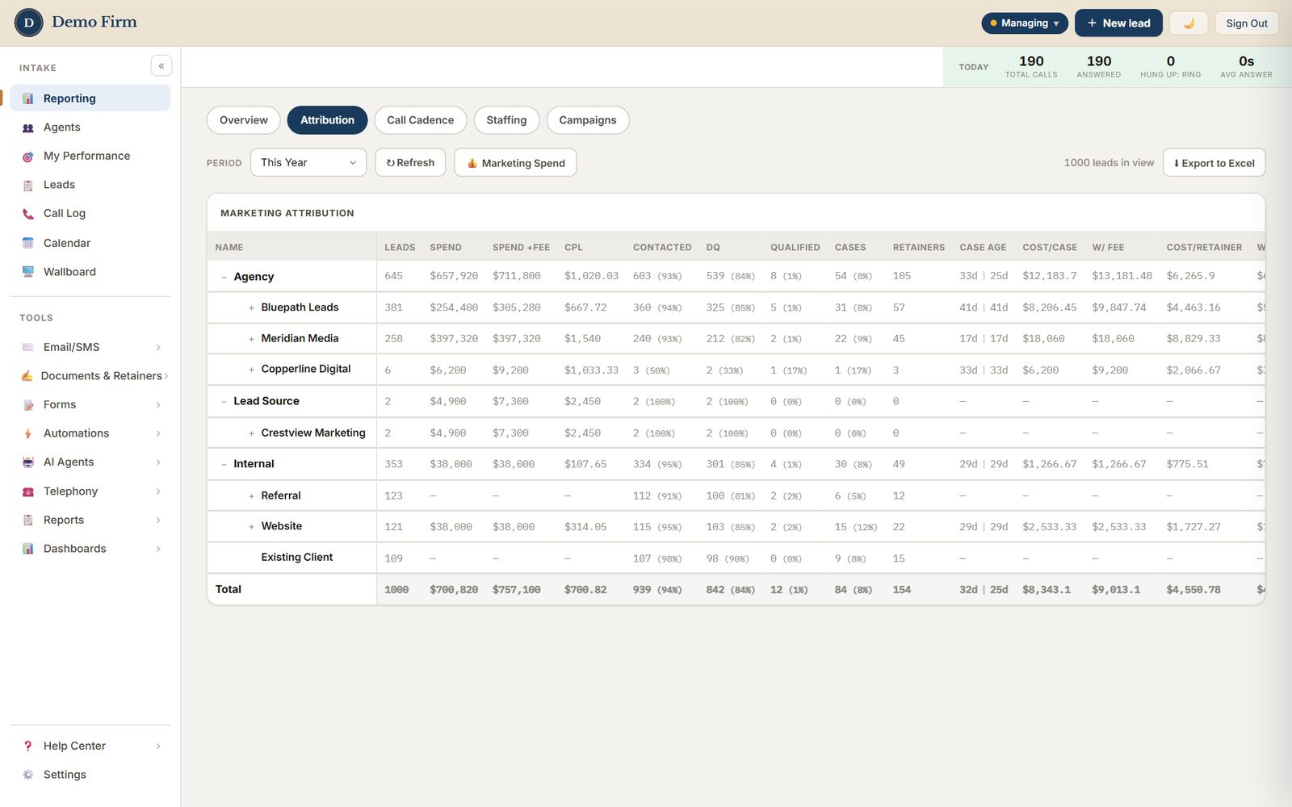Viewport: 1292px width, 807px height.
Task: Open the Marketing Spend dialog
Action: 515,163
